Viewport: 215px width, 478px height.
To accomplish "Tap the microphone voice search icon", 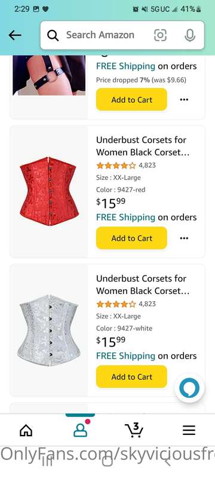I will tap(190, 35).
